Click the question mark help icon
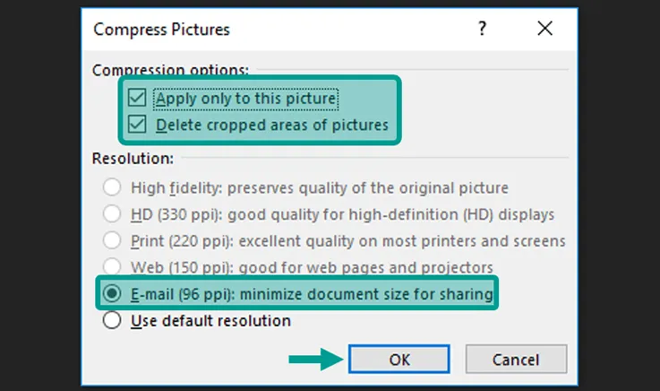This screenshot has width=660, height=391. (482, 29)
